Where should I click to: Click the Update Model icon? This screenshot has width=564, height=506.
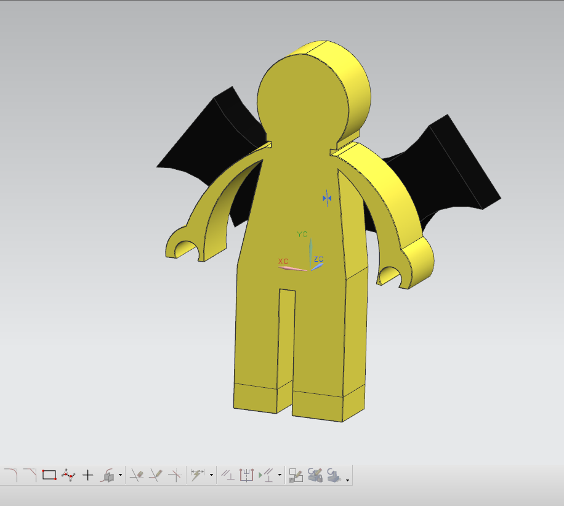tap(334, 475)
